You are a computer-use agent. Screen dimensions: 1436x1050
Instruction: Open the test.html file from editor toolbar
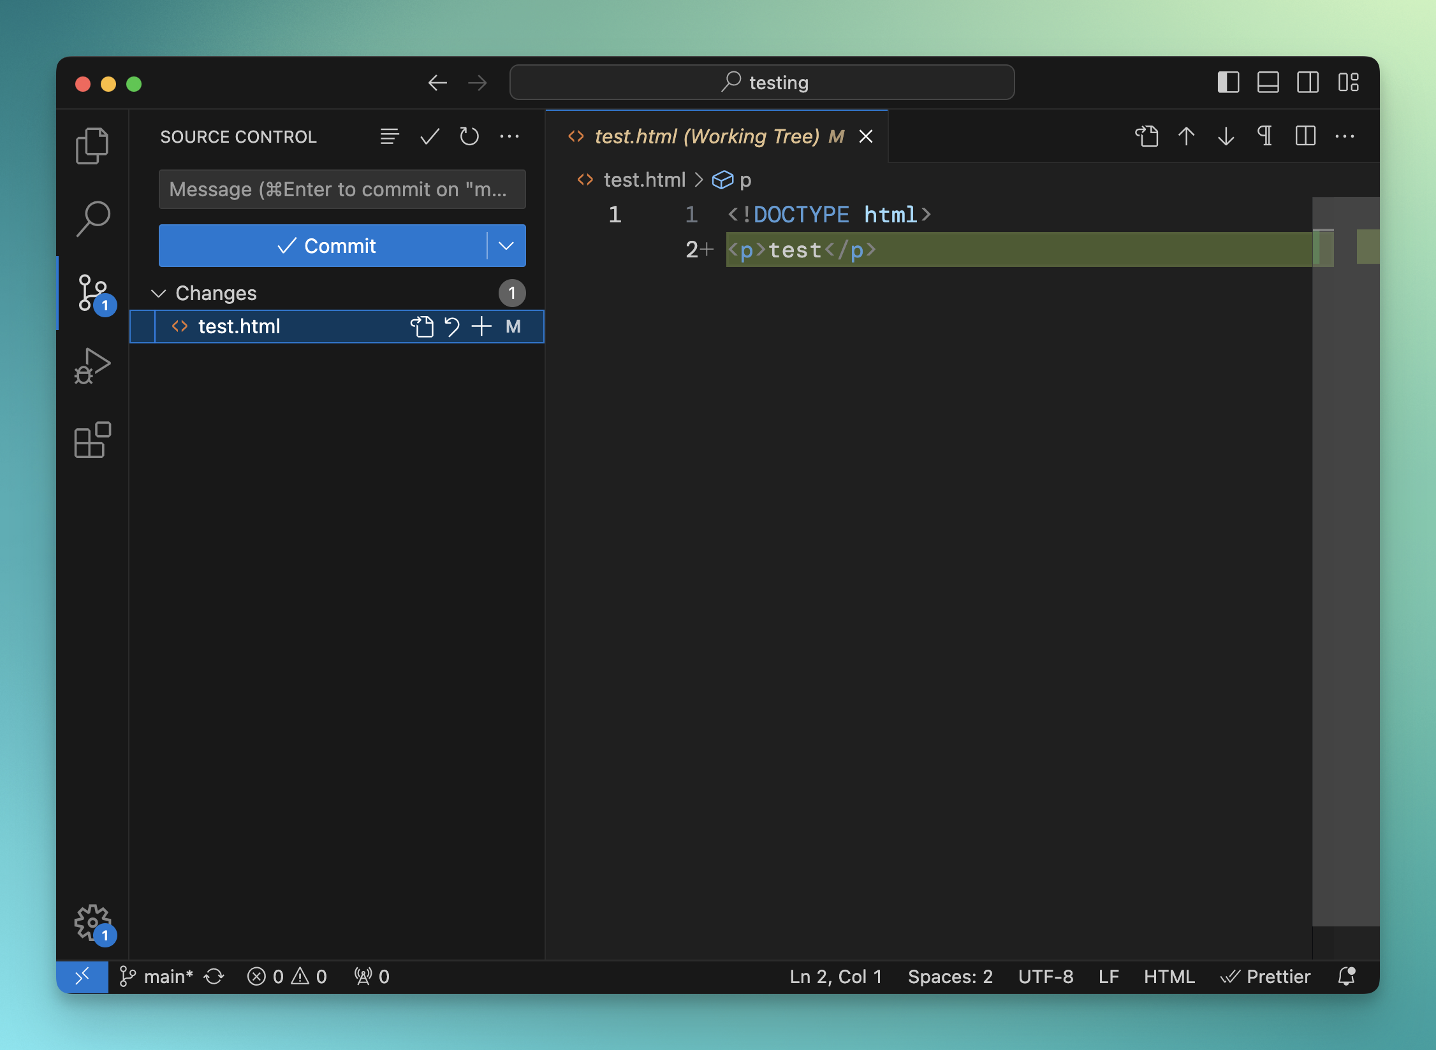tap(1147, 136)
